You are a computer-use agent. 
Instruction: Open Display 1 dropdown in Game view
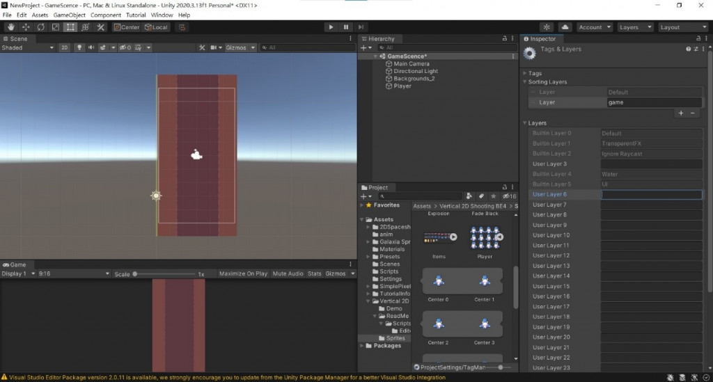18,273
